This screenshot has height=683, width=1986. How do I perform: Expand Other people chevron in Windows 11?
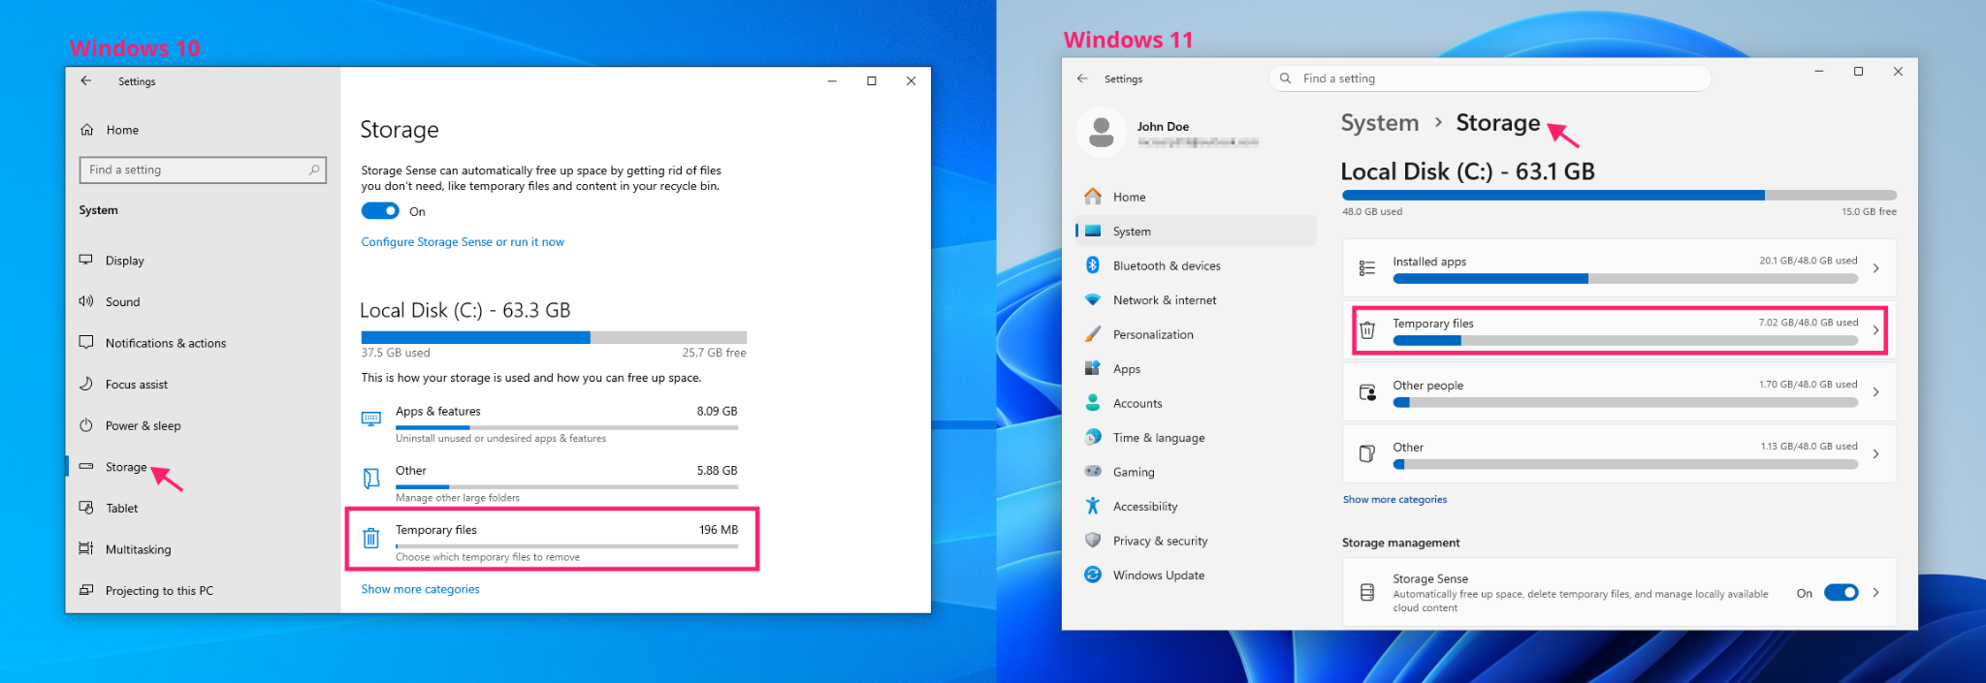pos(1876,392)
